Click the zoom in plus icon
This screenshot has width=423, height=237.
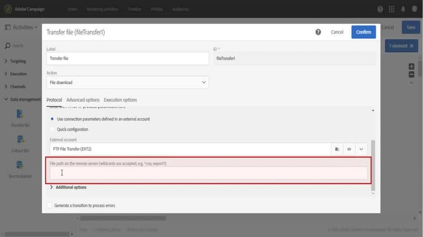411,66
